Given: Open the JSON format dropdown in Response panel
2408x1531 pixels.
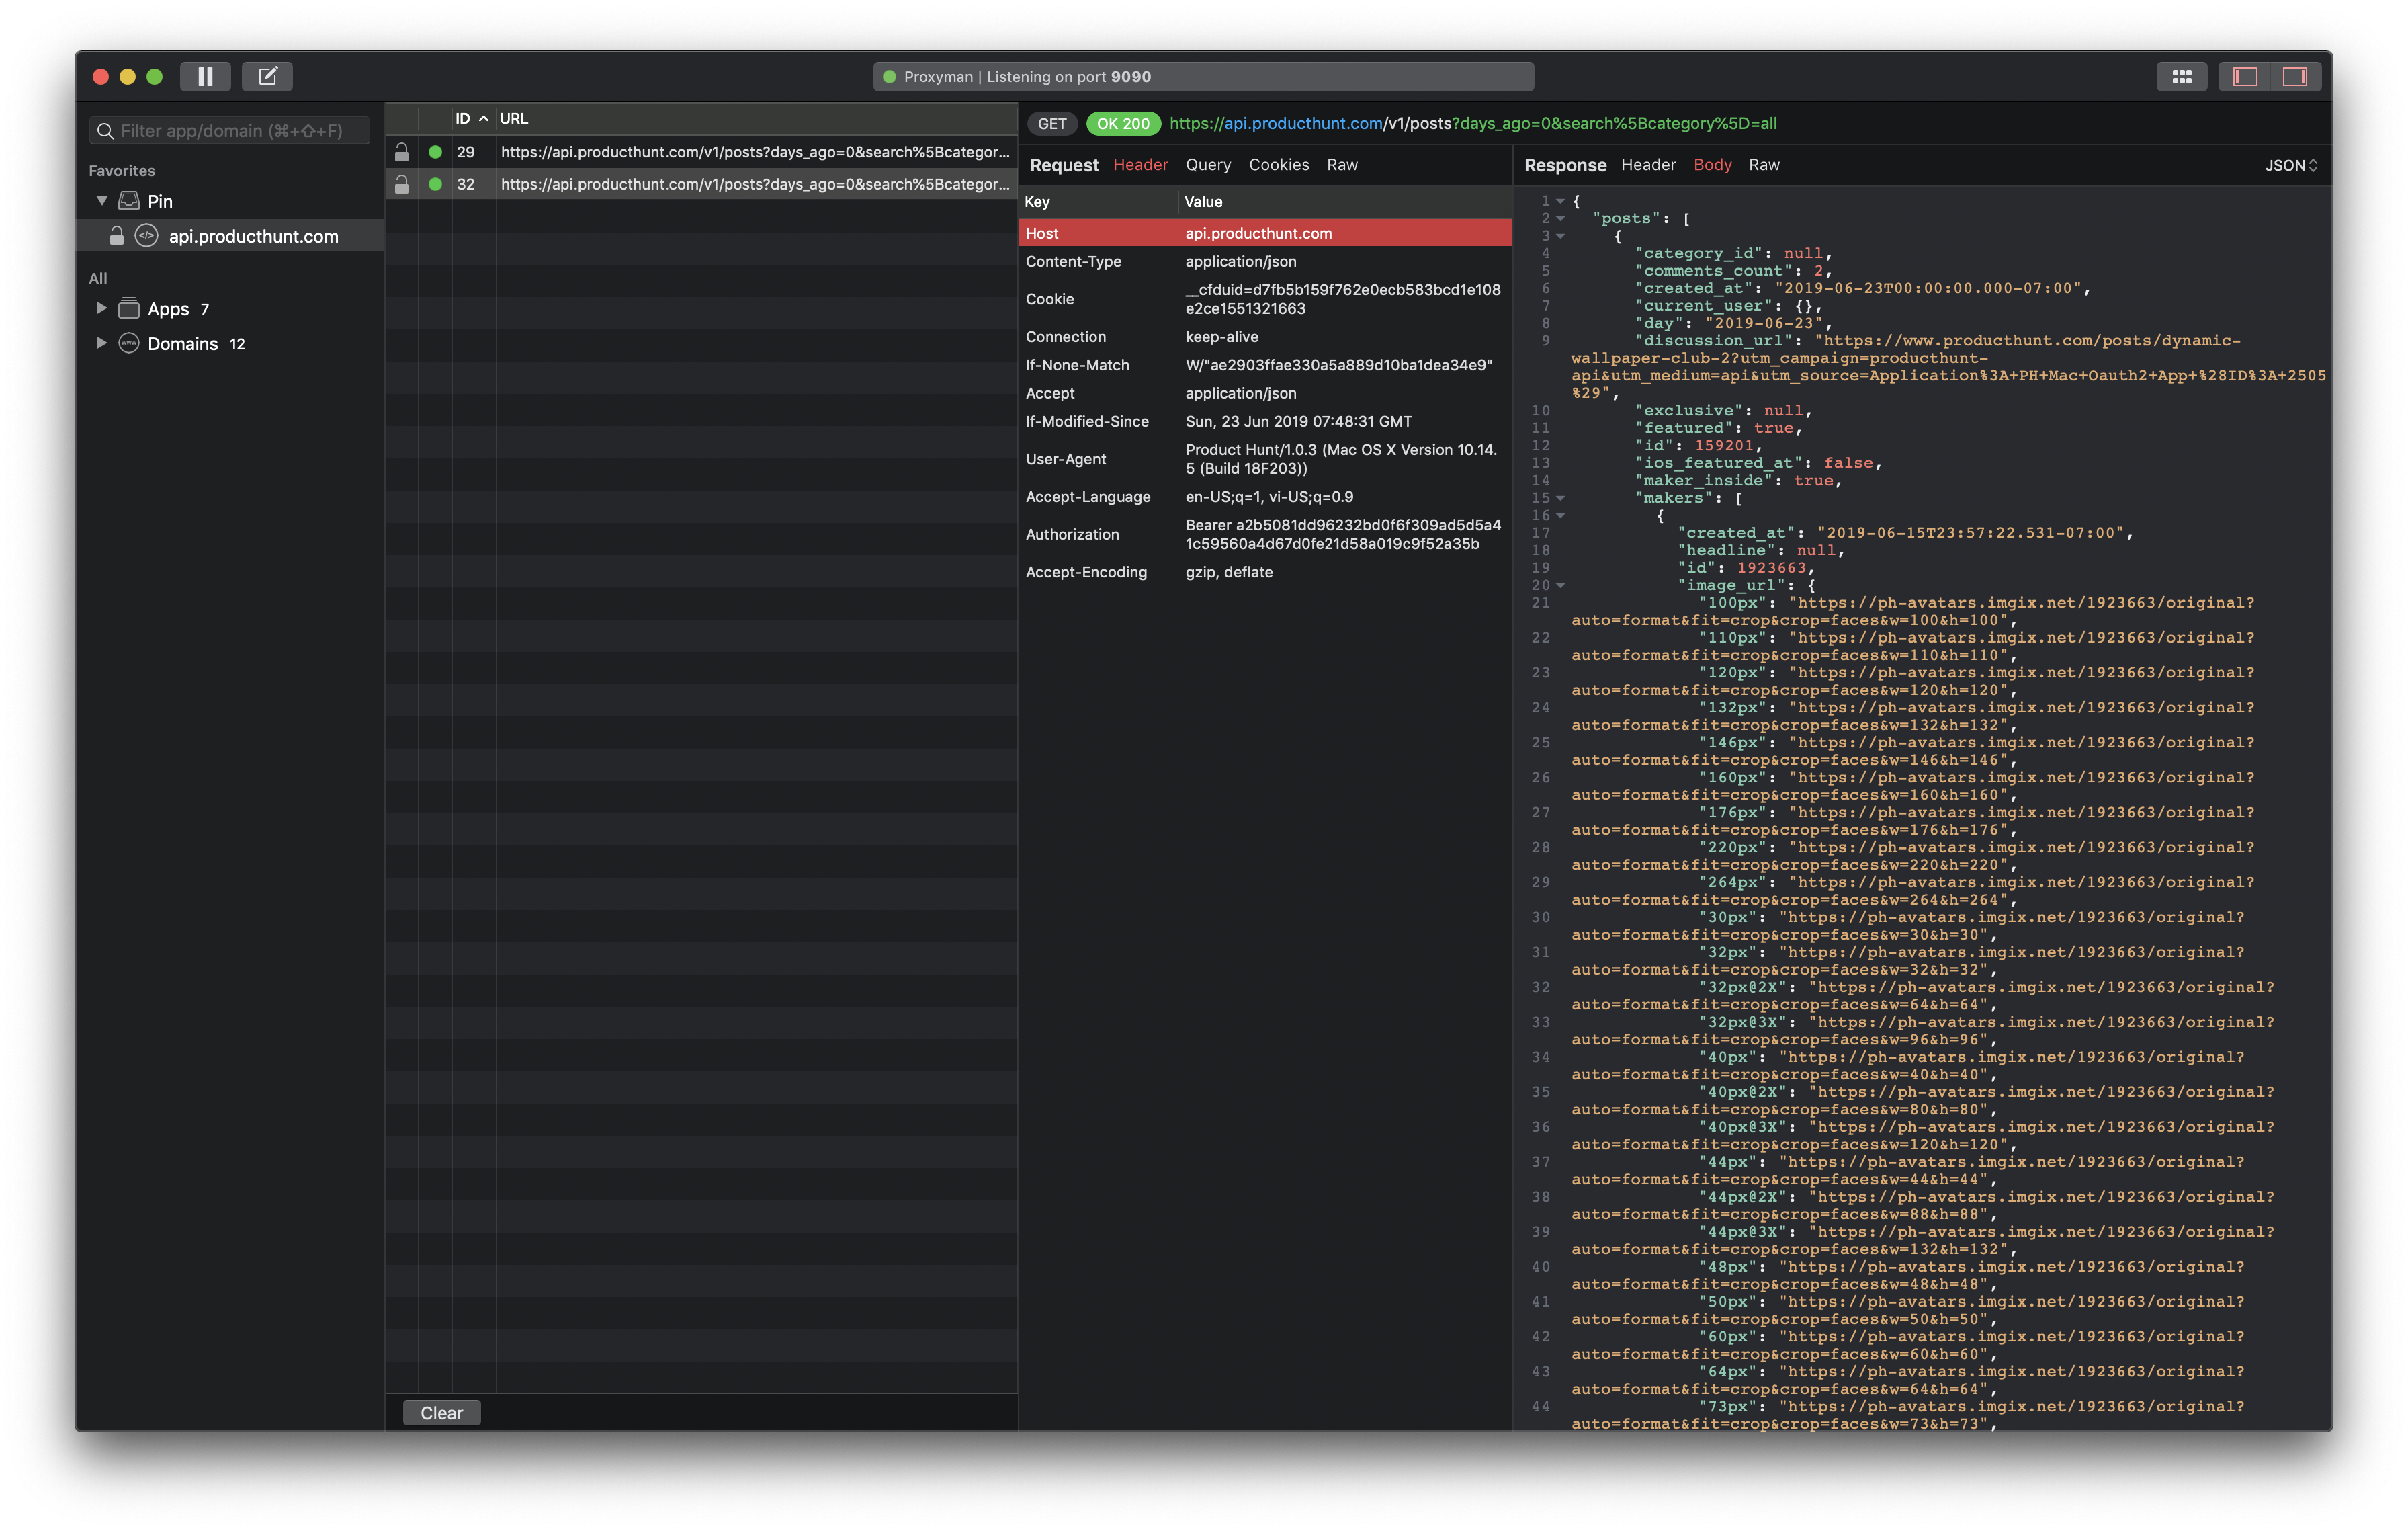Looking at the screenshot, I should tap(2290, 165).
